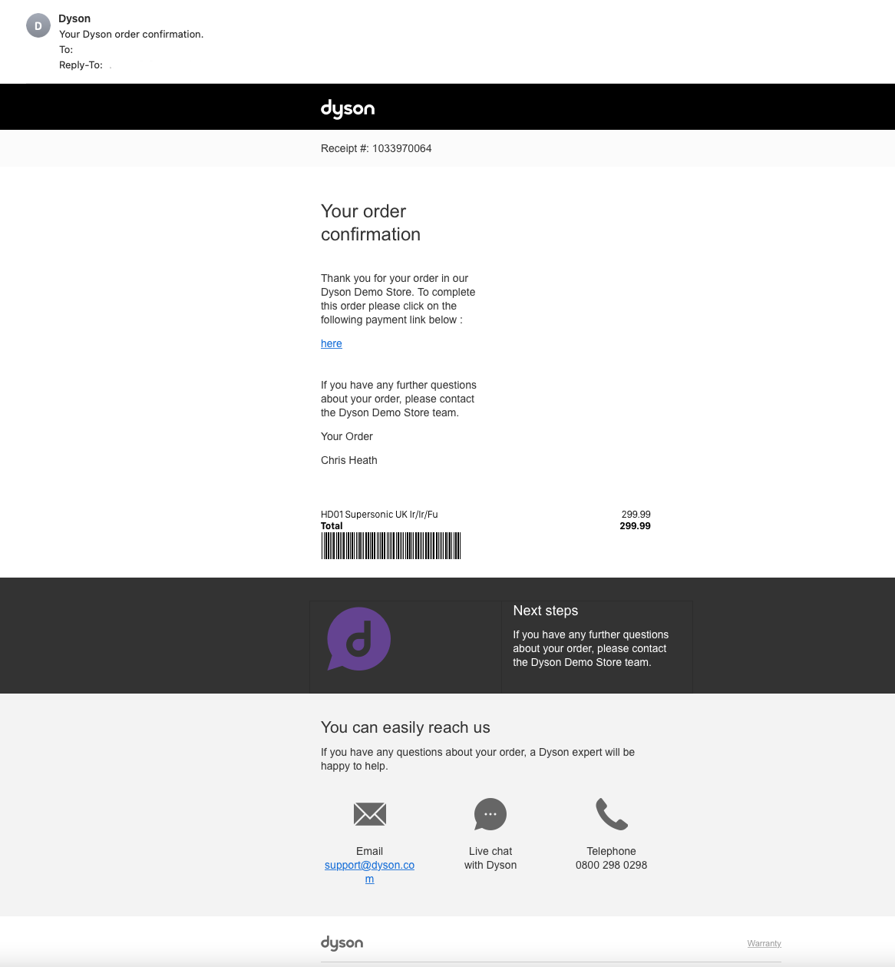Click the email subject line text
Image resolution: width=895 pixels, height=967 pixels.
(131, 34)
